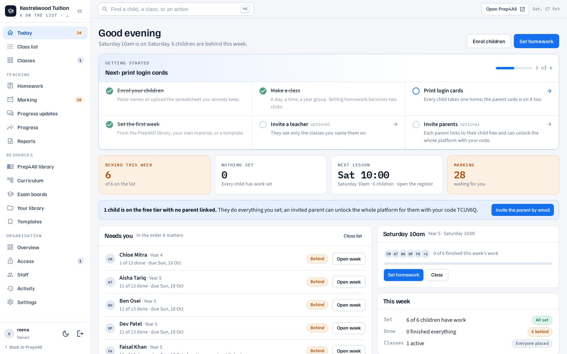Click the Staff people icon
The image size is (567, 354).
10,275
